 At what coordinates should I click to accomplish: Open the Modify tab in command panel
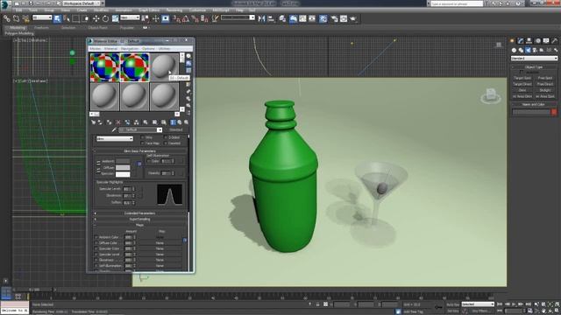pos(521,41)
